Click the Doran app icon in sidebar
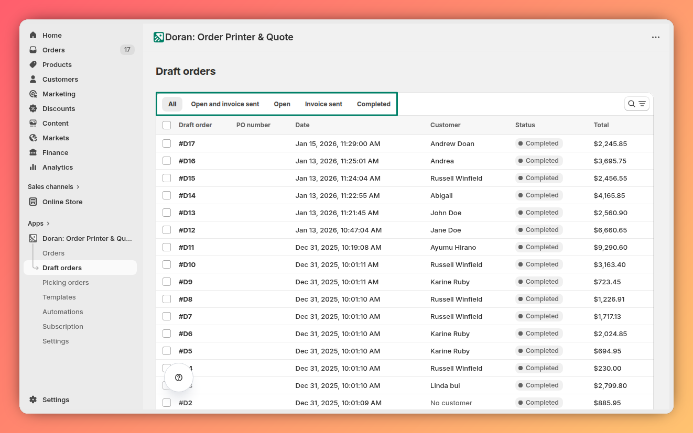This screenshot has width=693, height=433. (33, 238)
